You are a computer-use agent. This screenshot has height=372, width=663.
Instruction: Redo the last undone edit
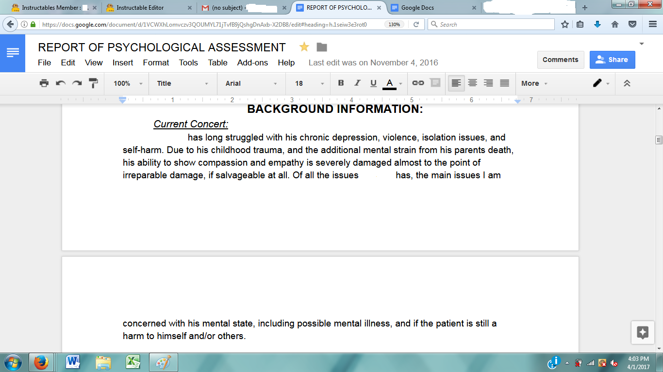77,83
